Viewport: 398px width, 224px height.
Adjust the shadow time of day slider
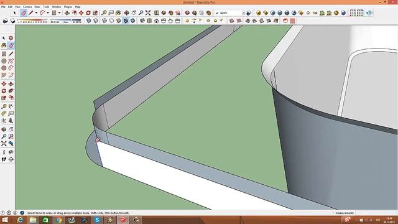coord(66,21)
